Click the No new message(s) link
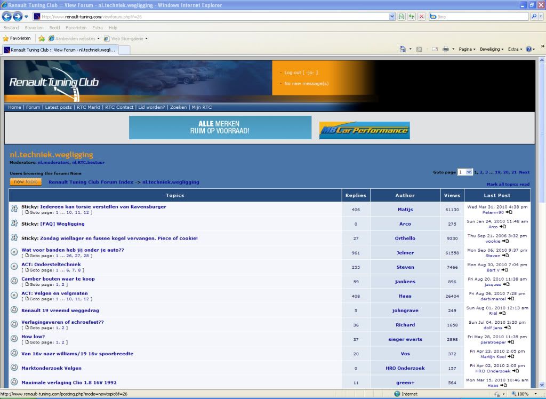The height and width of the screenshot is (399, 546). (x=307, y=83)
